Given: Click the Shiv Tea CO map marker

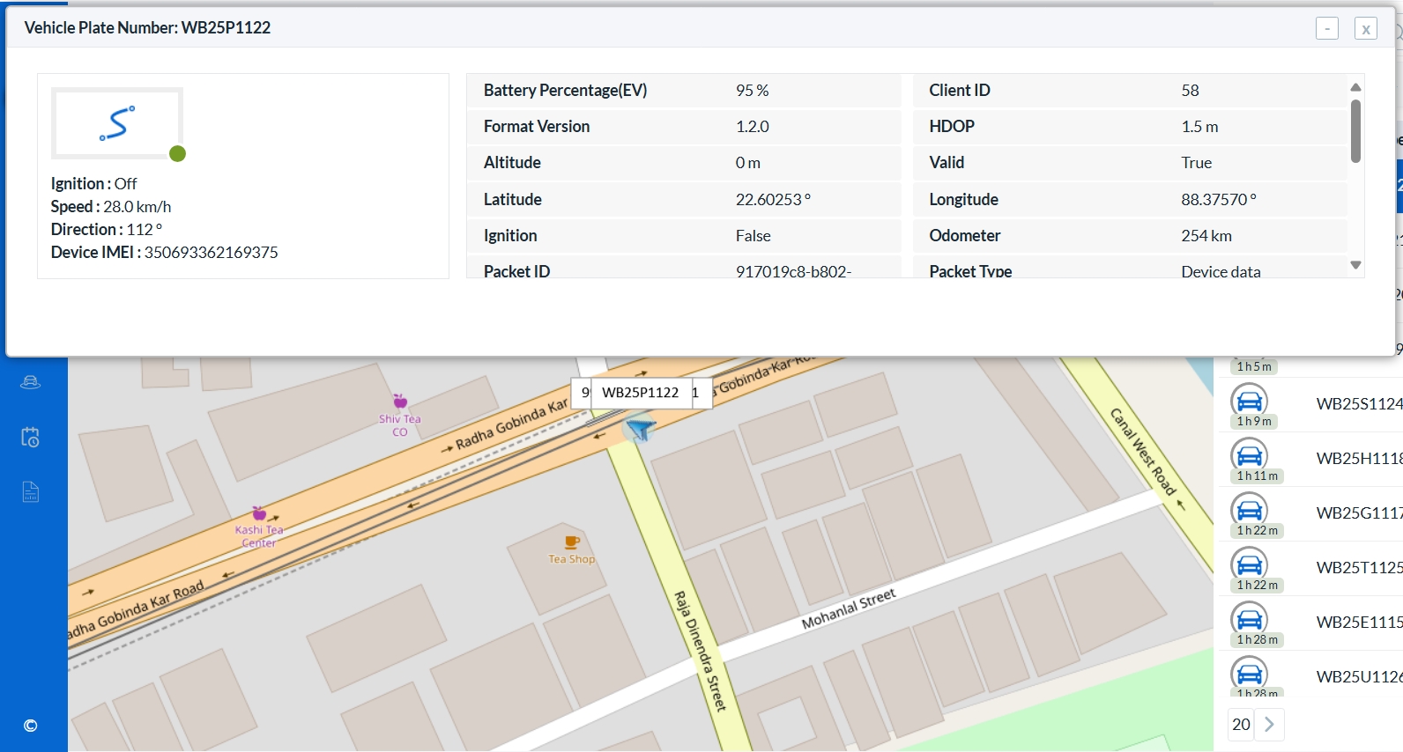Looking at the screenshot, I should (x=400, y=402).
